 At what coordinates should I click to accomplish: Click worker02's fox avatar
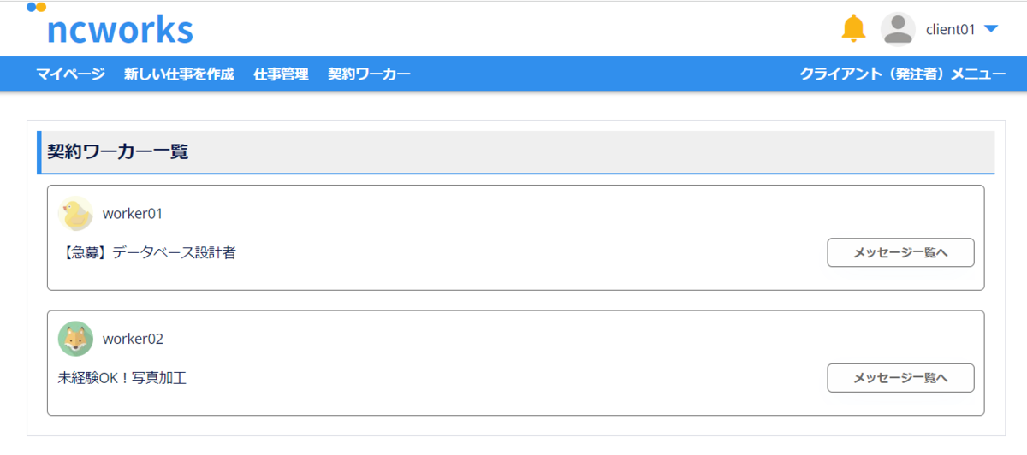click(75, 339)
